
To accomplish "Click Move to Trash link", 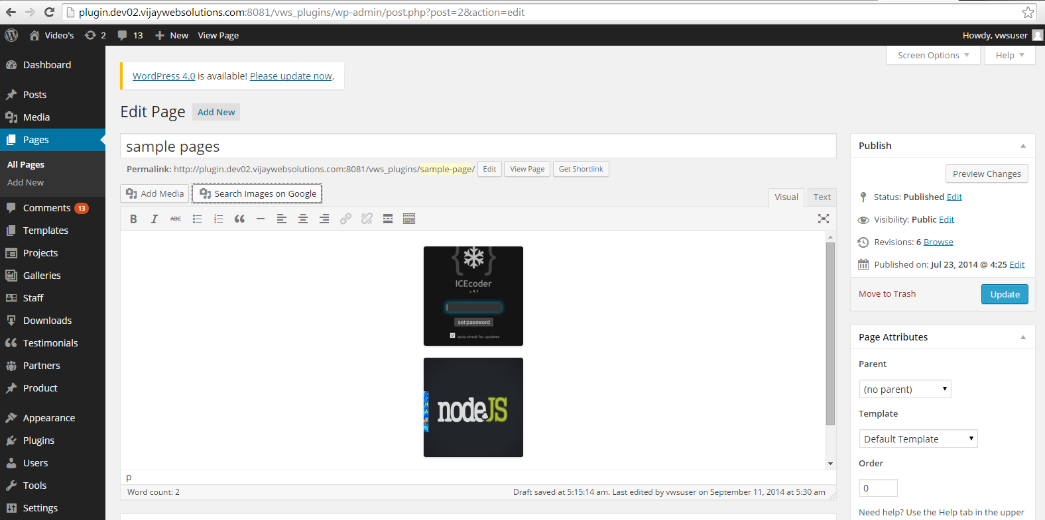I will 887,293.
